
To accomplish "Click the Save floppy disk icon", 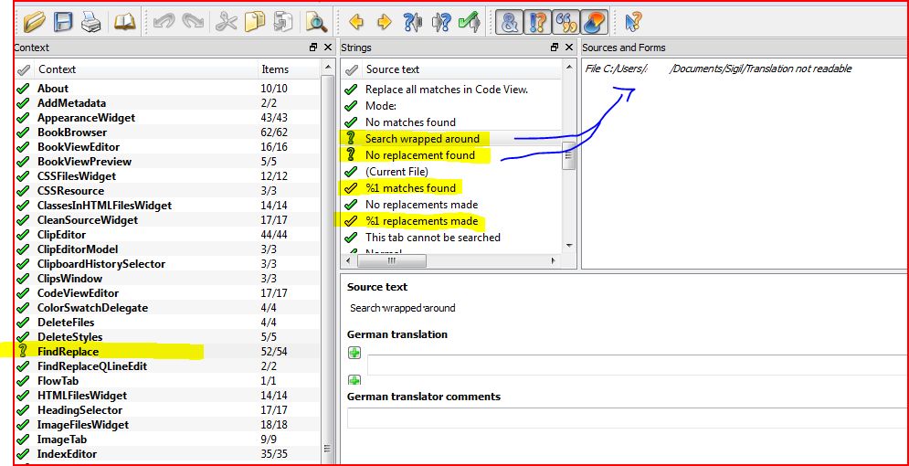I will (x=63, y=23).
